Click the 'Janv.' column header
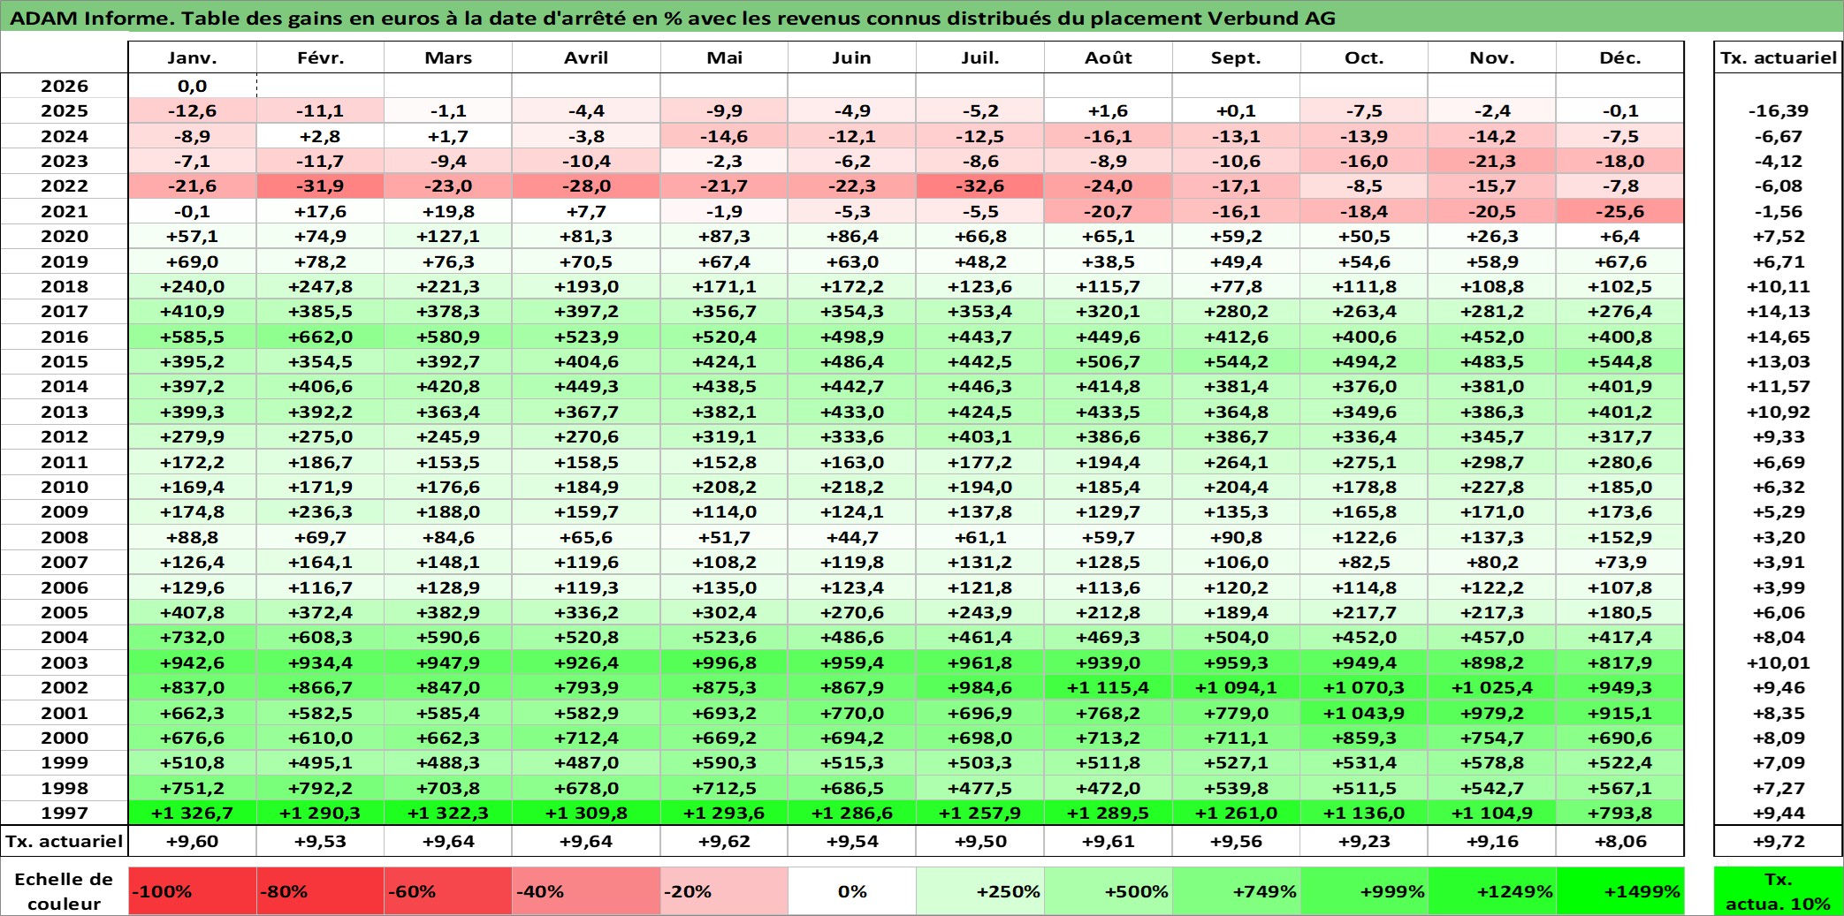Screen dimensions: 1844x916 pyautogui.click(x=193, y=57)
